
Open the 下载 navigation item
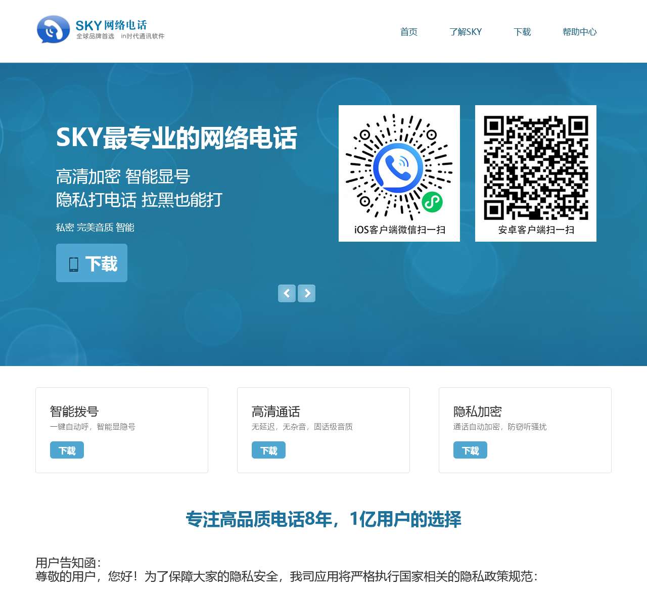pyautogui.click(x=522, y=32)
